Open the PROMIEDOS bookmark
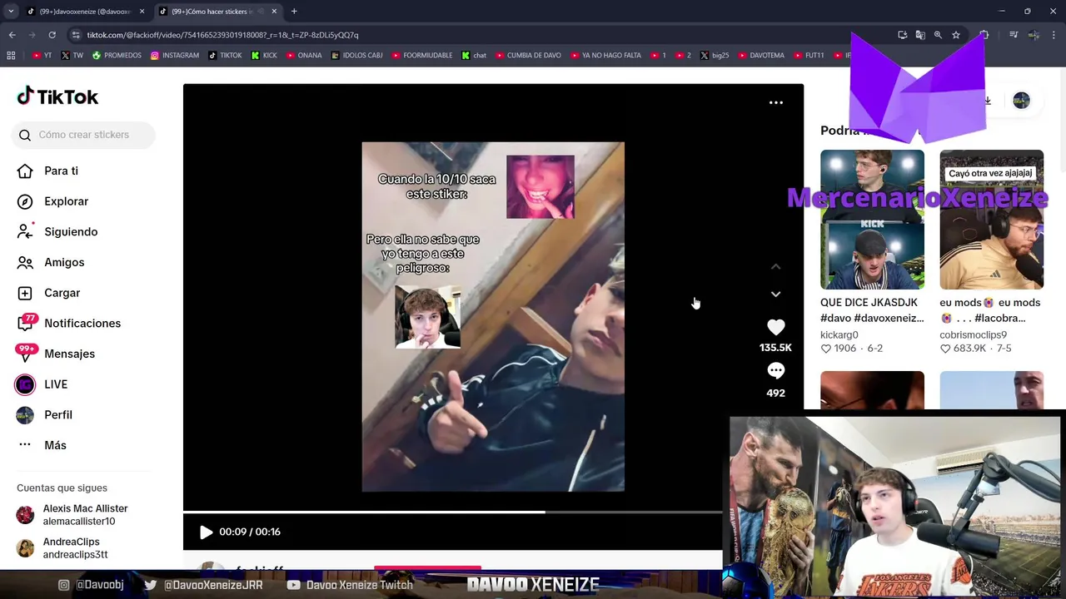This screenshot has height=599, width=1066. [x=117, y=56]
